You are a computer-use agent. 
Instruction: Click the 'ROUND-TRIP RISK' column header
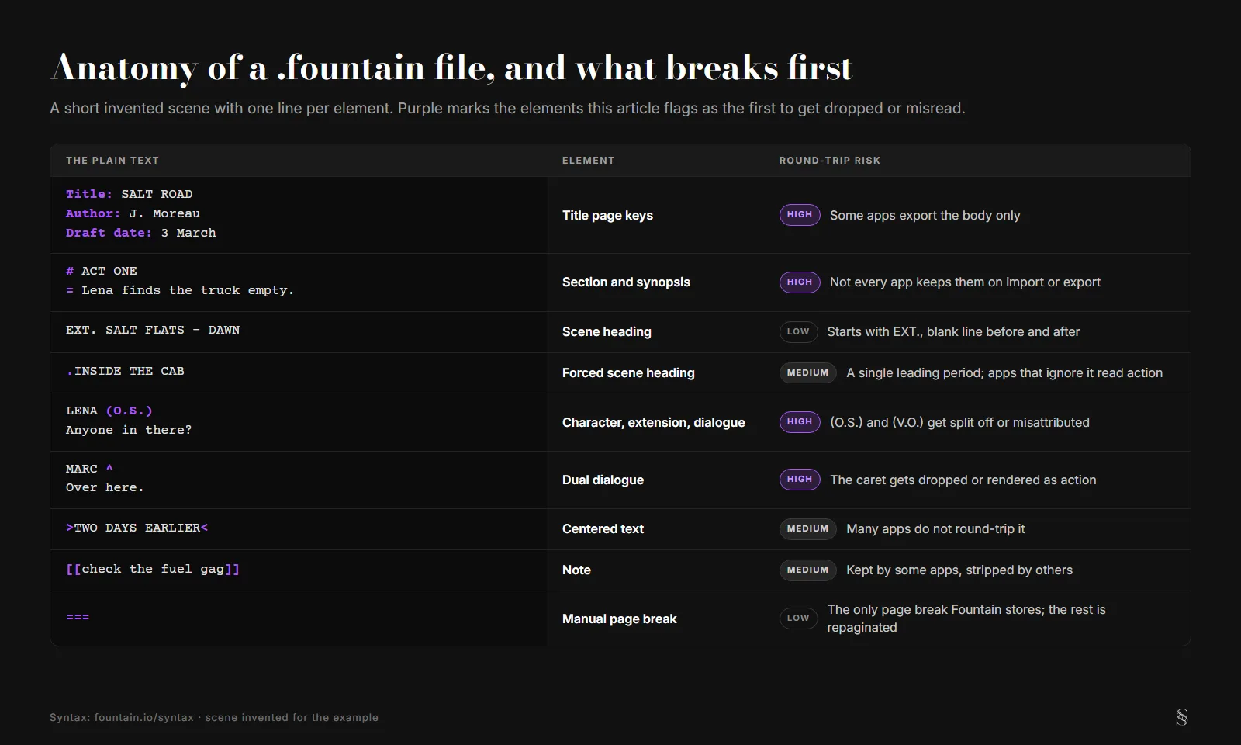[x=830, y=161]
